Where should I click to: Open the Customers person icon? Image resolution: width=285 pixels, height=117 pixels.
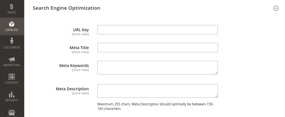12,41
